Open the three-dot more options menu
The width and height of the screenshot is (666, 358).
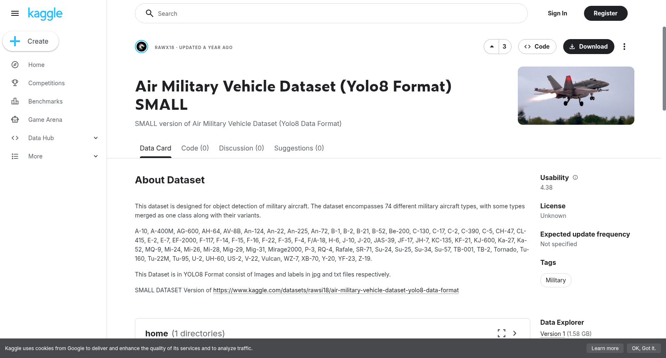(x=624, y=47)
